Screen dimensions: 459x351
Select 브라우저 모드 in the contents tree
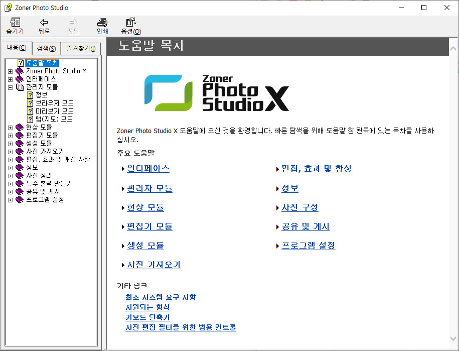click(54, 103)
